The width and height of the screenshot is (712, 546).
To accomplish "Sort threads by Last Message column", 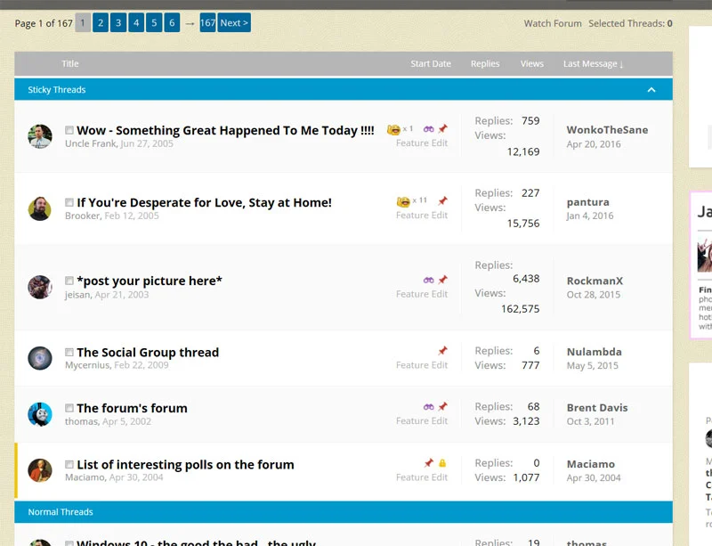I will (x=593, y=63).
